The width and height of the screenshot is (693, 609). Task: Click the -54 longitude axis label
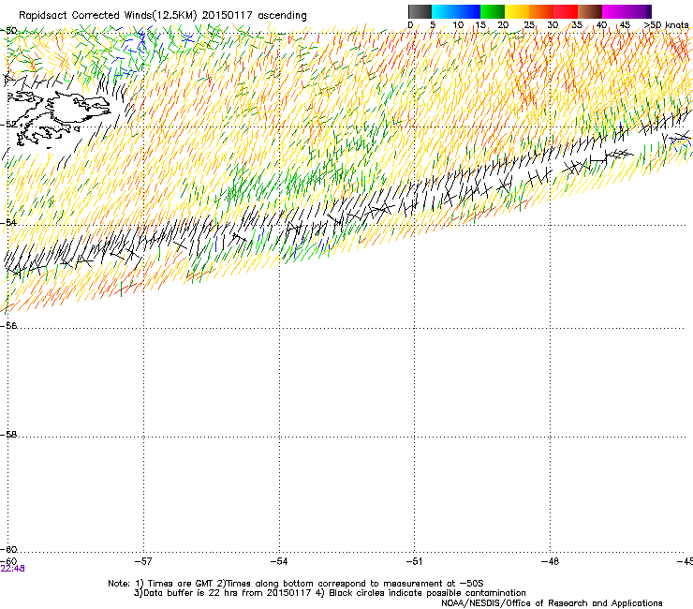pos(279,561)
